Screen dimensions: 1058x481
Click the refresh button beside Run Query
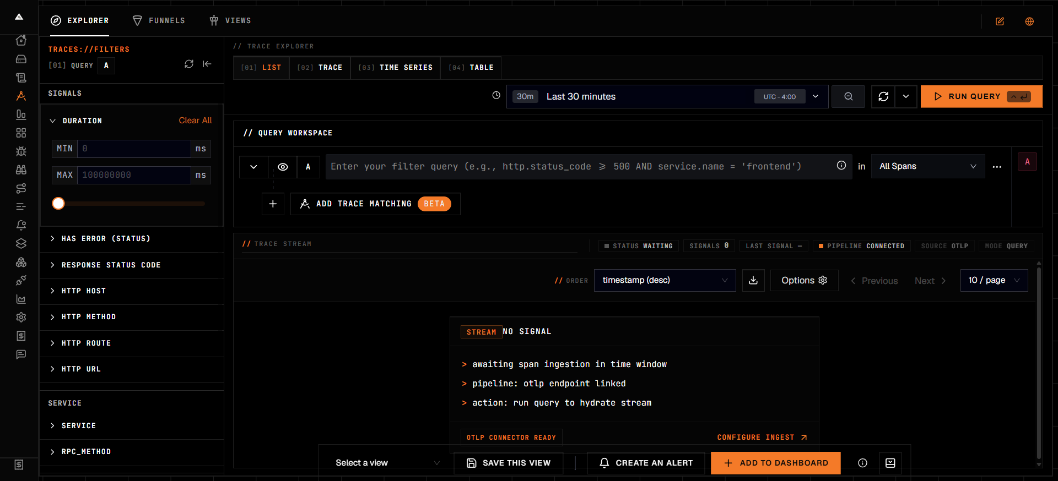click(883, 96)
